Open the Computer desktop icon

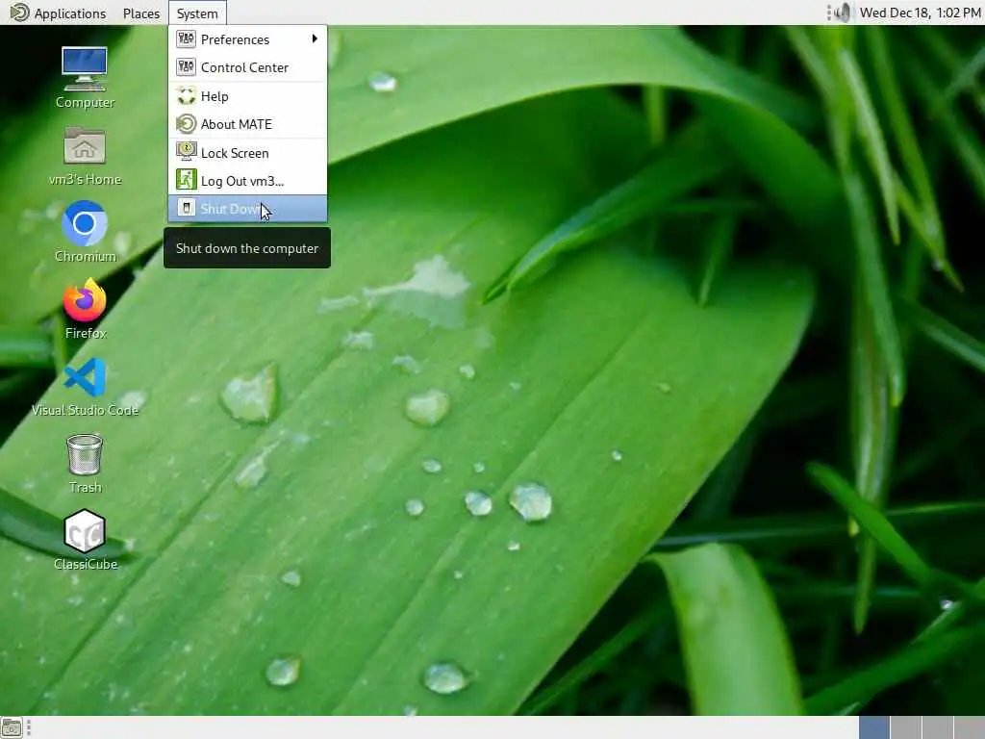pos(85,69)
